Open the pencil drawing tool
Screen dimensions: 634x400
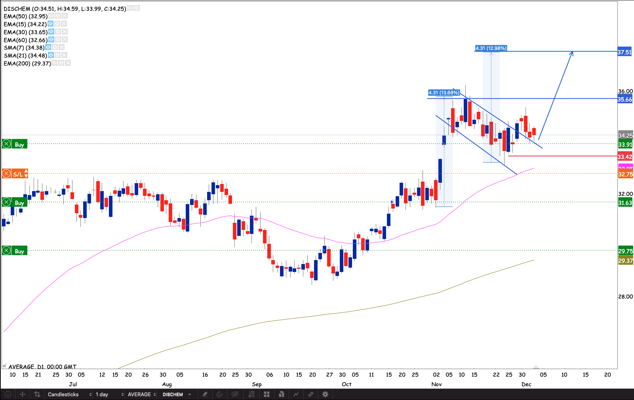click(x=205, y=394)
